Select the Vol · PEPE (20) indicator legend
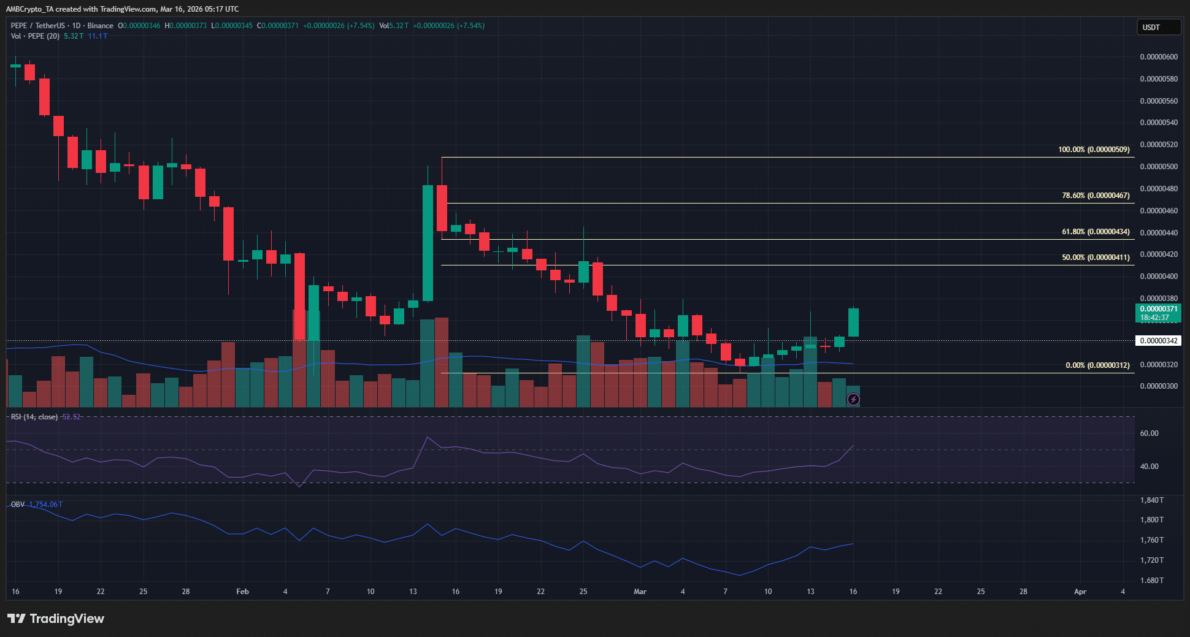 click(35, 36)
